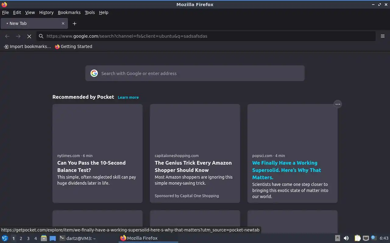Click the magnifier icon in the URL bar
The width and height of the screenshot is (390, 243).
point(41,36)
